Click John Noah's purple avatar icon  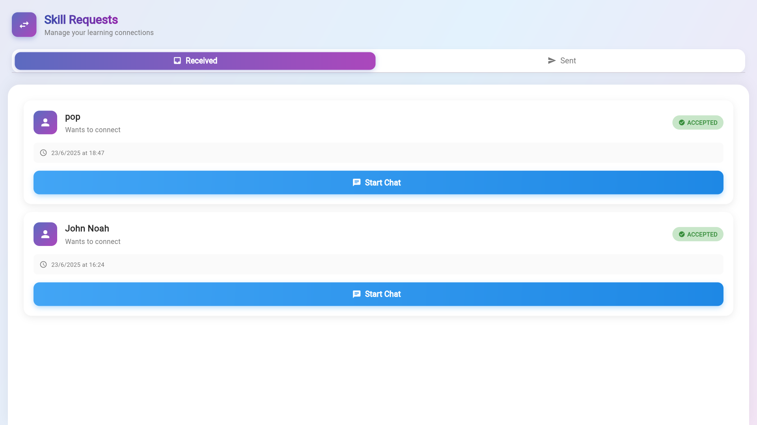(45, 234)
